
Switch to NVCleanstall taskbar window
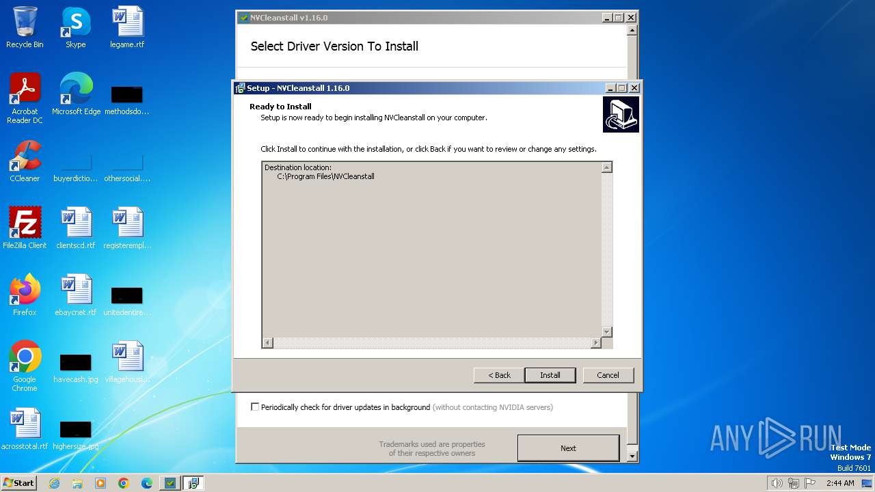[170, 483]
